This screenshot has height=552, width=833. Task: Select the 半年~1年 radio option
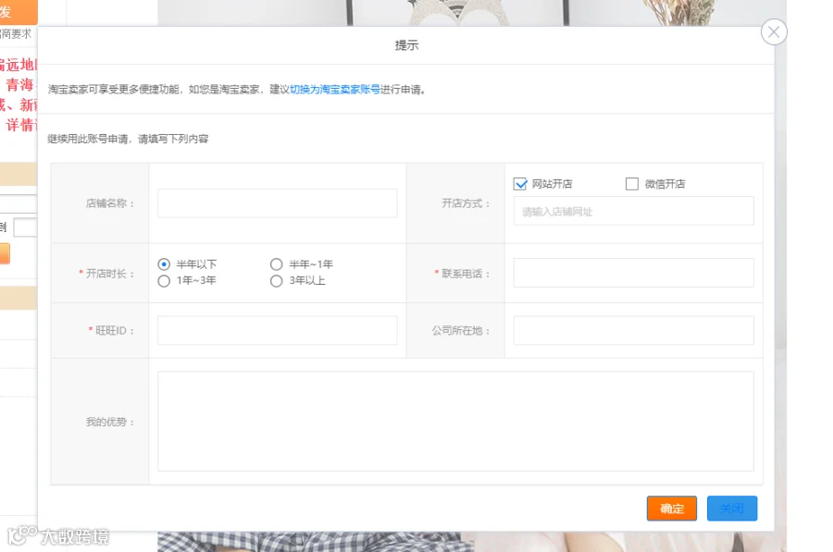[x=276, y=264]
